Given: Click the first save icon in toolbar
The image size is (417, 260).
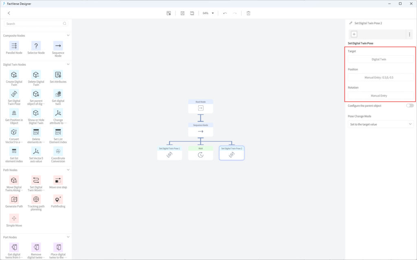Looking at the screenshot, I should [182, 13].
